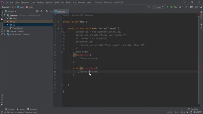203x114 pixels.
Task: Click the editor vertical scrollbar
Action: 199,60
